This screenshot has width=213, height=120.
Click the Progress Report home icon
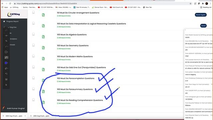click(4, 21)
